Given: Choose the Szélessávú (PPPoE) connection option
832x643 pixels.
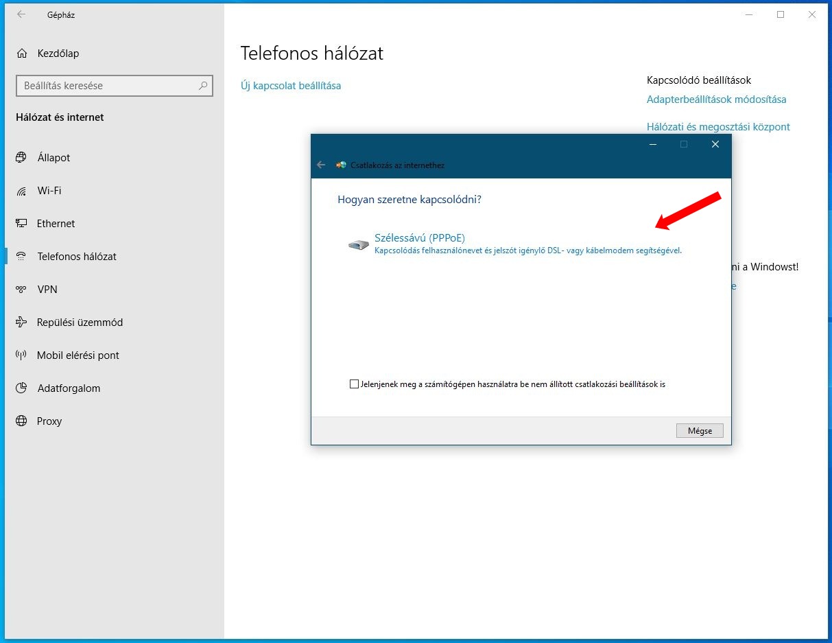Looking at the screenshot, I should click(x=419, y=238).
